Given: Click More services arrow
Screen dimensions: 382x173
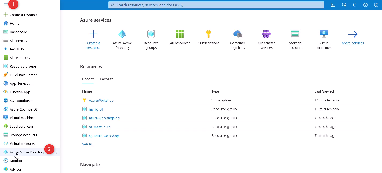Looking at the screenshot, I should [x=353, y=37].
